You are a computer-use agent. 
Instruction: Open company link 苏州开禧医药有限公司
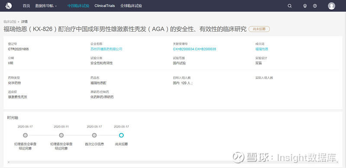pyautogui.click(x=106, y=49)
